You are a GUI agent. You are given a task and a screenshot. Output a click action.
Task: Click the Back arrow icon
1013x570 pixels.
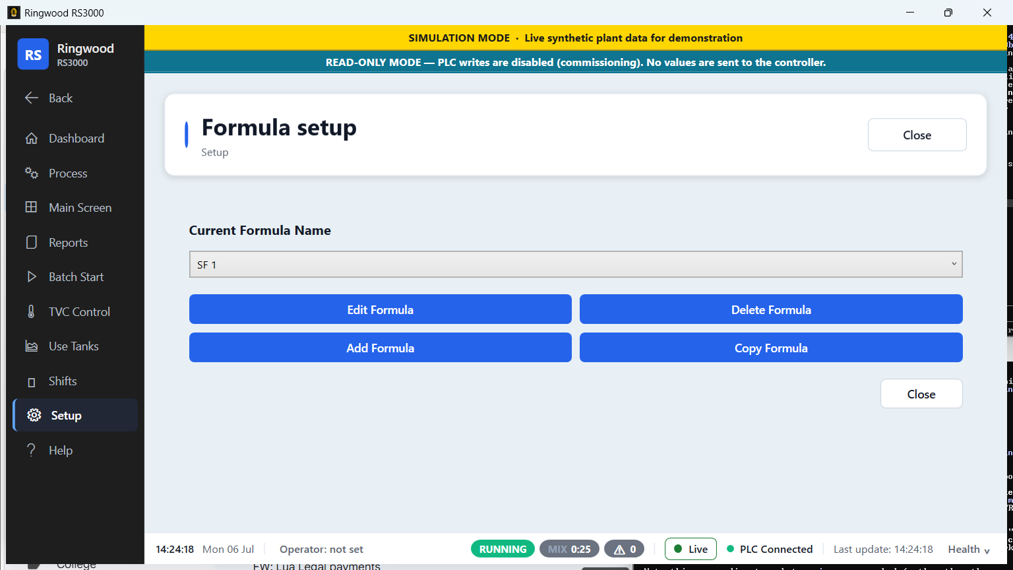31,98
